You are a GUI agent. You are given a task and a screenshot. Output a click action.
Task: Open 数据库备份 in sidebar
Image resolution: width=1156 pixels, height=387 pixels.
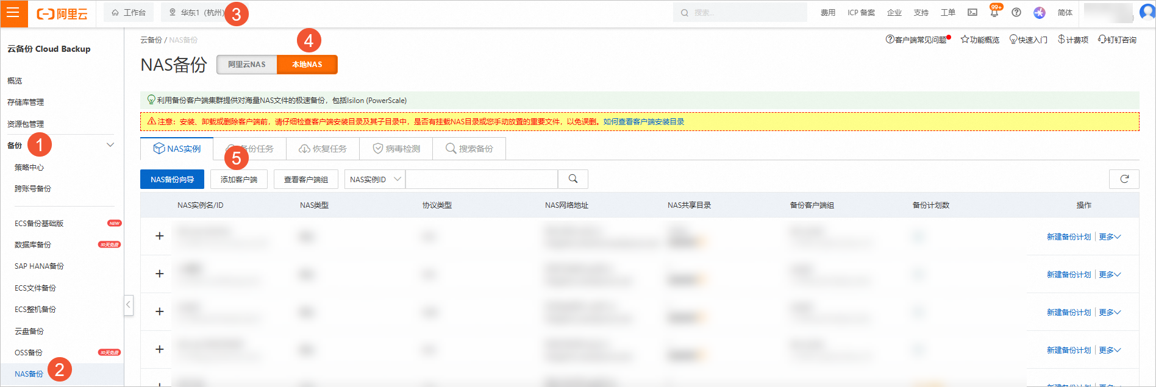(33, 244)
